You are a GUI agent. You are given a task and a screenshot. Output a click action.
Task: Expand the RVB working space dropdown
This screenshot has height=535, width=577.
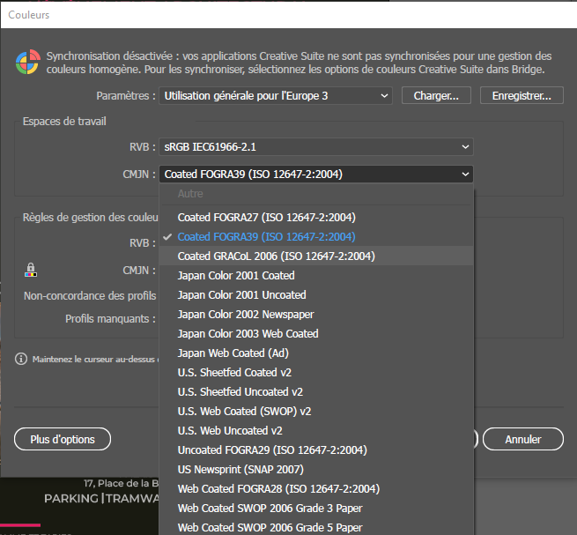tap(316, 147)
